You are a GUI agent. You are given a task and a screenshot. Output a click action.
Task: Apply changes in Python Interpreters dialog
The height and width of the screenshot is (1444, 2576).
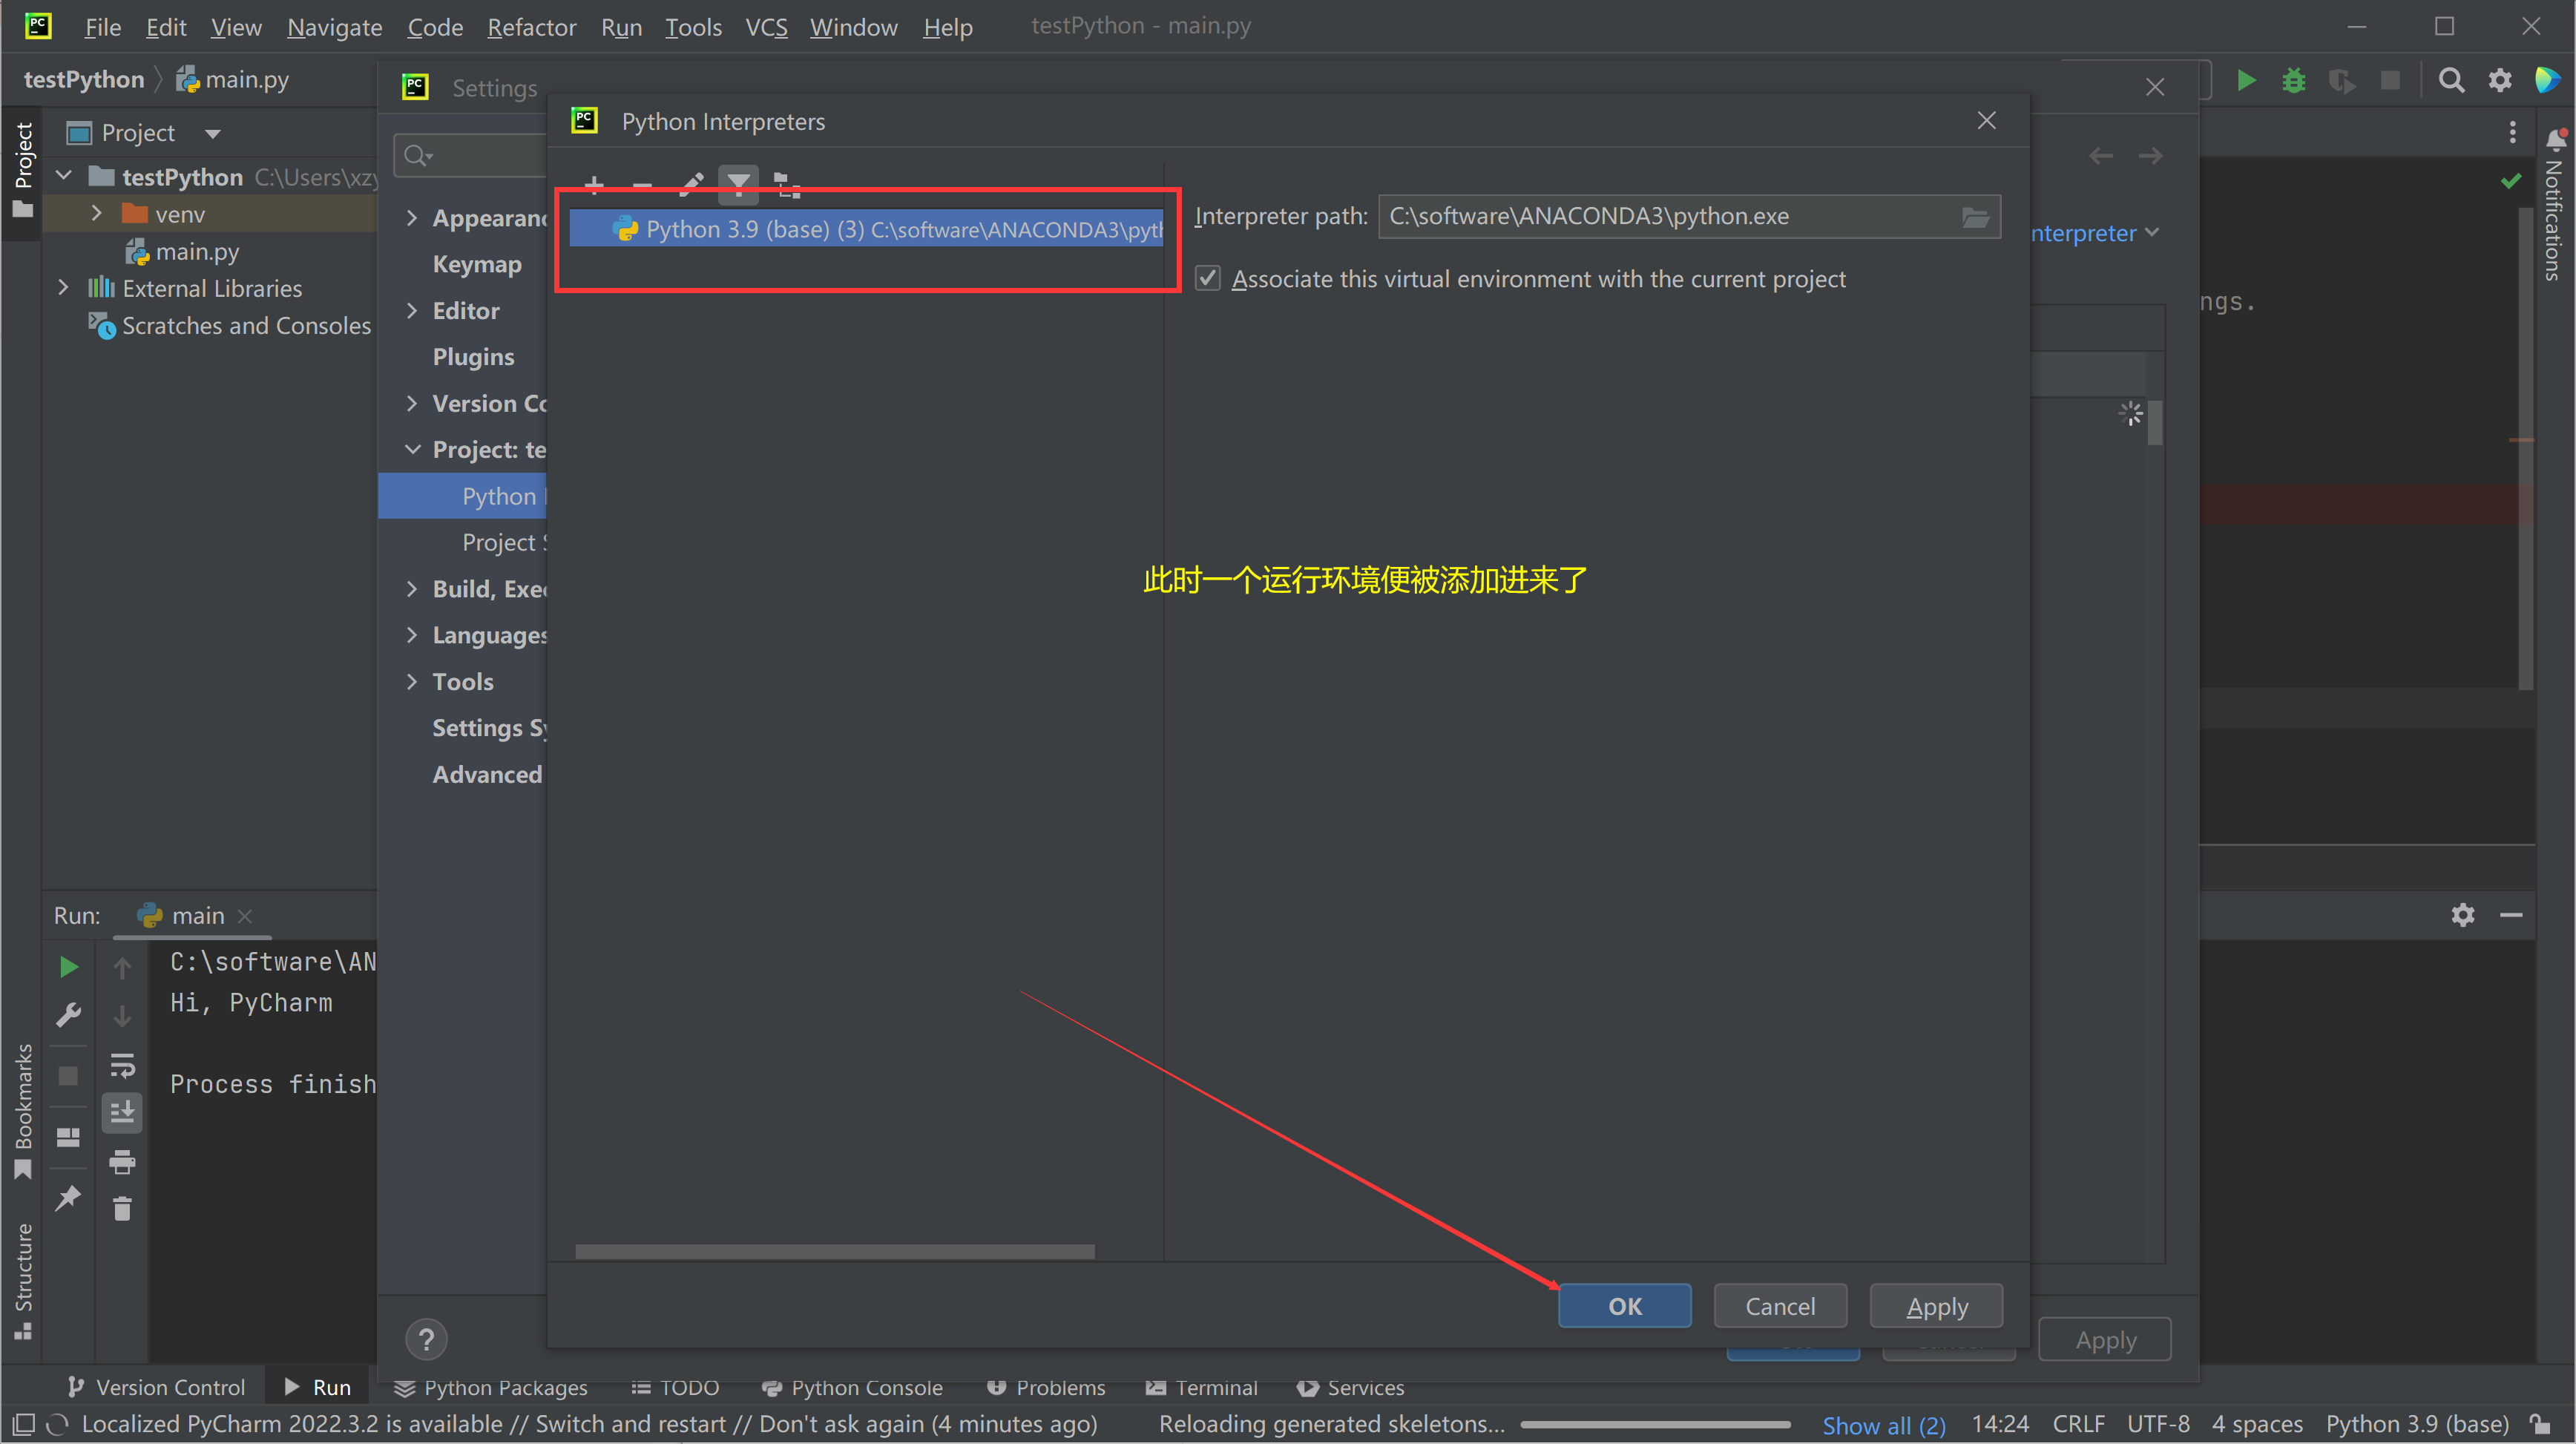1936,1306
